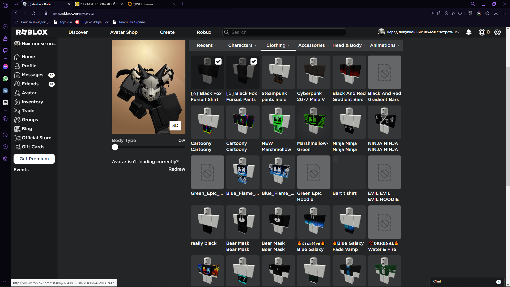Open the Discover menu
Image resolution: width=510 pixels, height=287 pixels.
(78, 32)
